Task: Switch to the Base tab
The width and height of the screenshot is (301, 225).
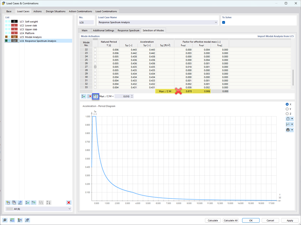Action: [9, 11]
